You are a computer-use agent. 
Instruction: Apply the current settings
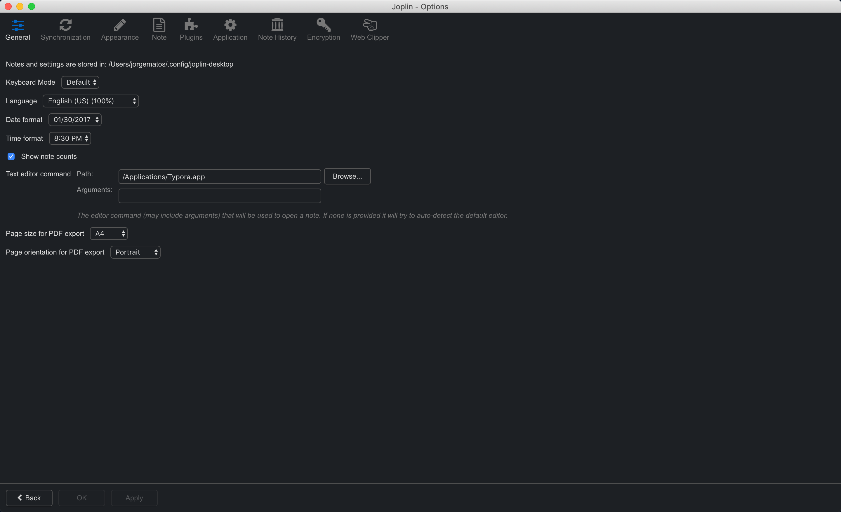134,498
